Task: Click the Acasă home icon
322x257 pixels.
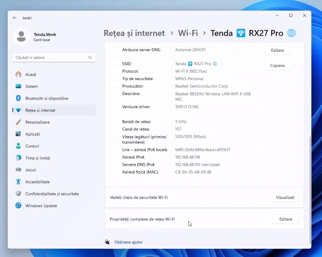Action: click(x=18, y=74)
